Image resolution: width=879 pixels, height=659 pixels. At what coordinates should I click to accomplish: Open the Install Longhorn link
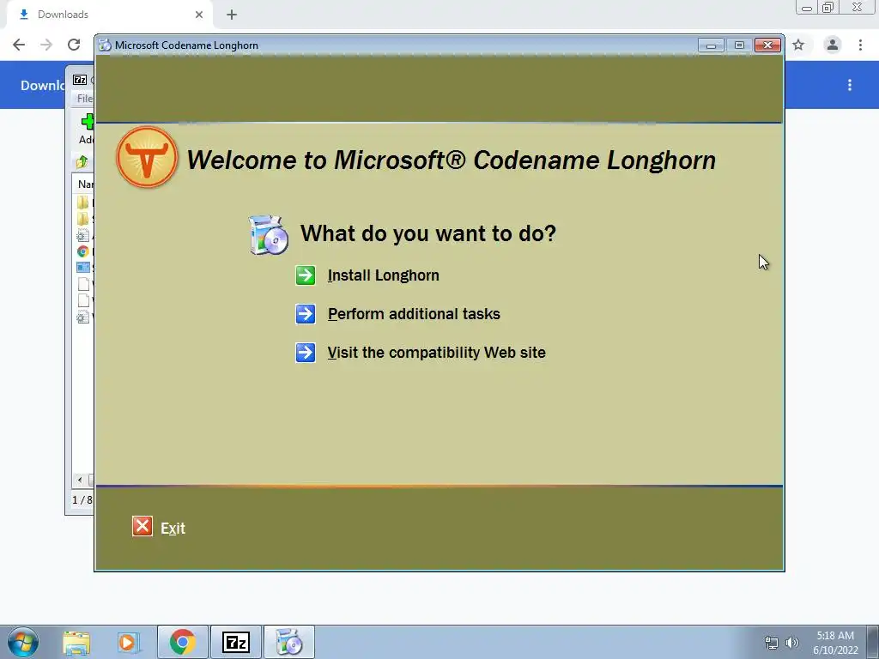point(384,275)
